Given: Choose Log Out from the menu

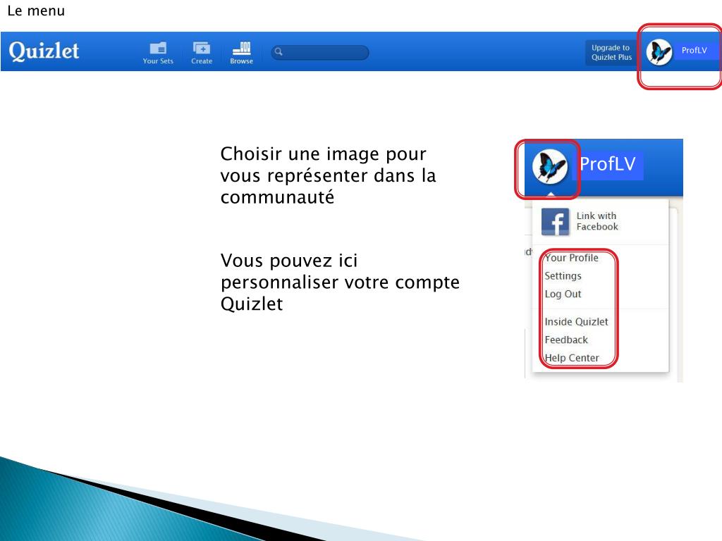Looking at the screenshot, I should (x=563, y=294).
